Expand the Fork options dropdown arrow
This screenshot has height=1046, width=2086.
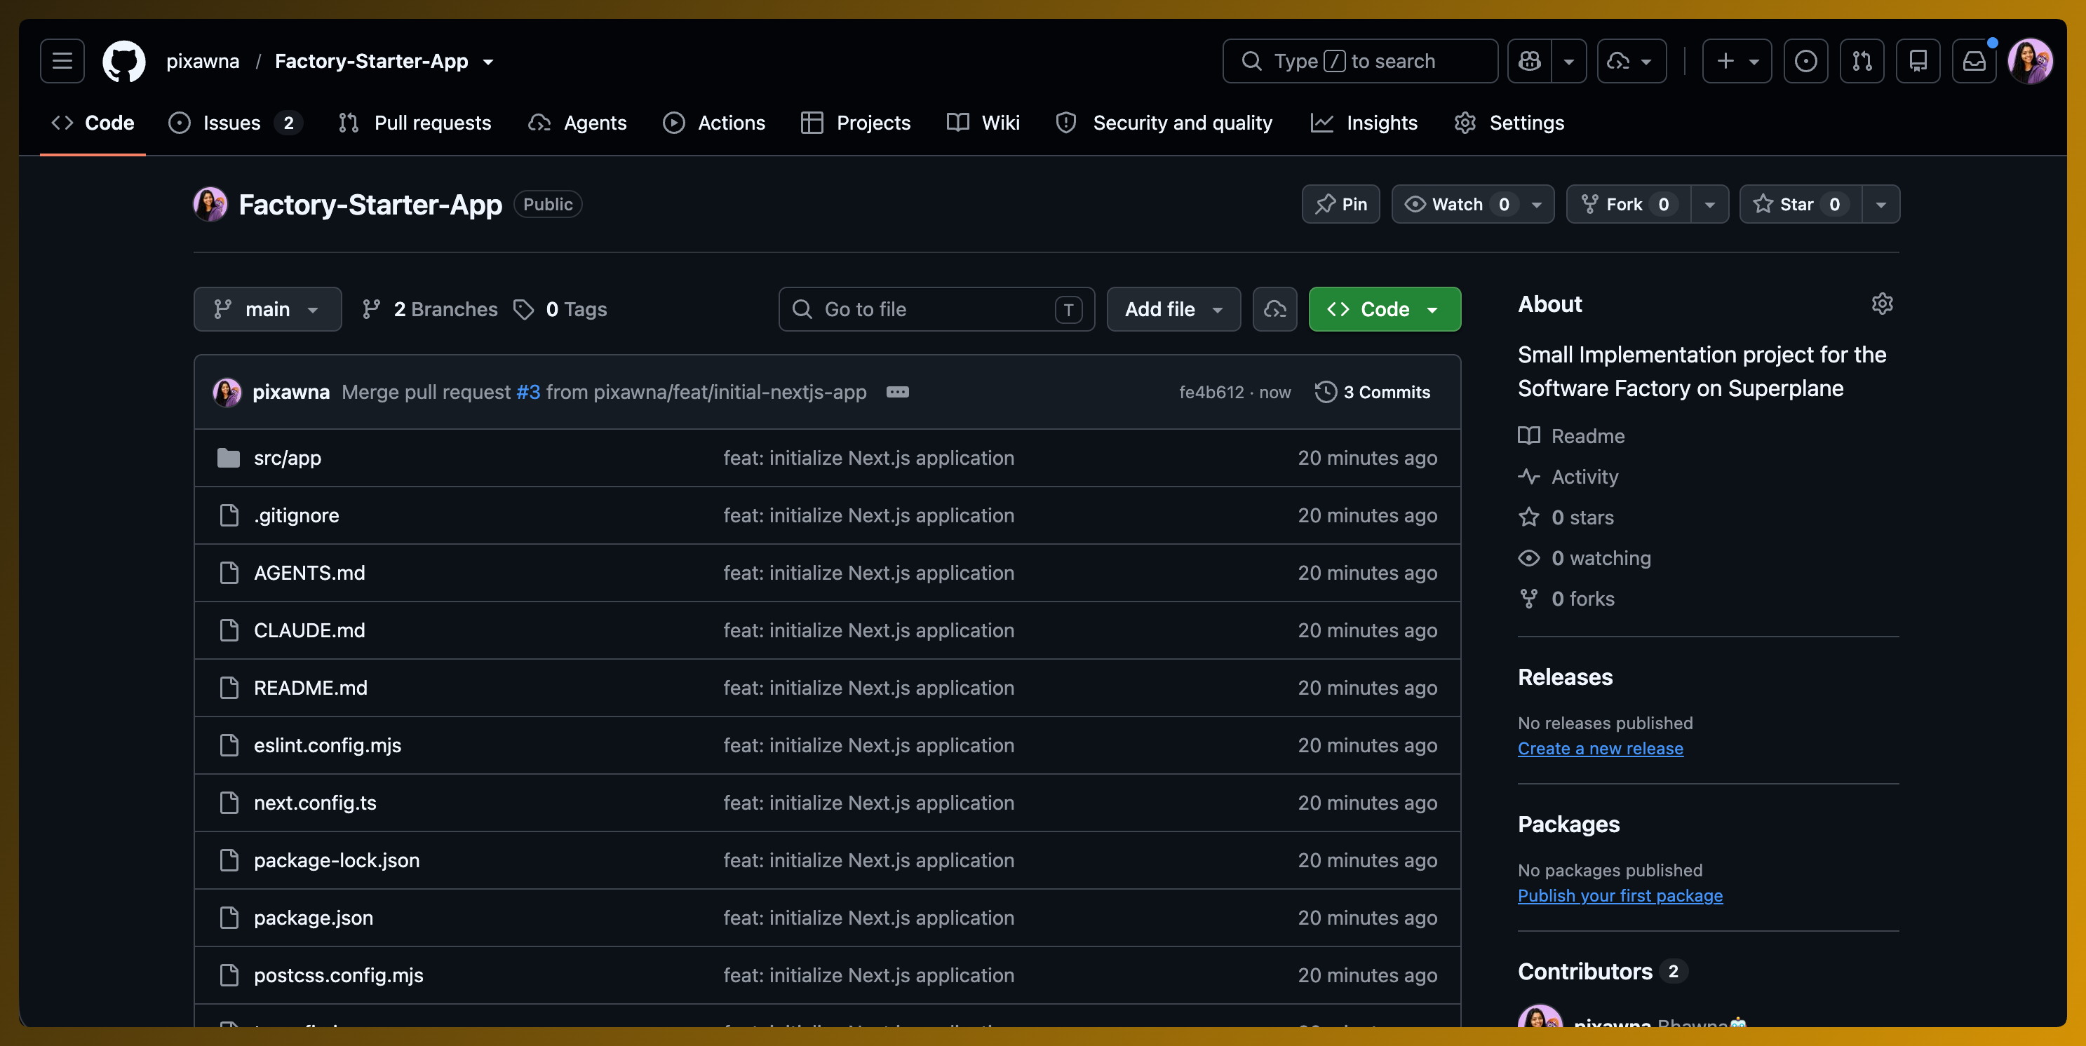(x=1709, y=204)
